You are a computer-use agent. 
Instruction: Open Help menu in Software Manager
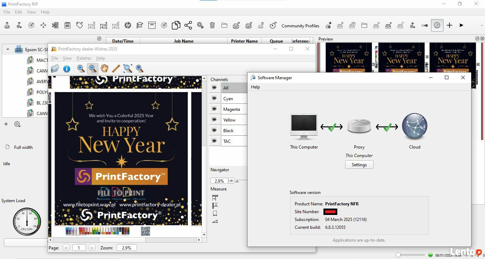pyautogui.click(x=255, y=87)
